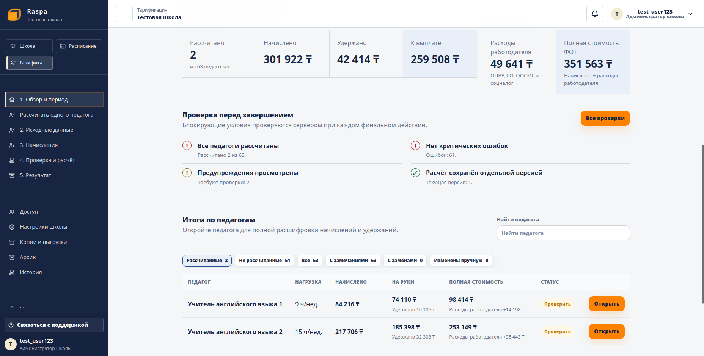Image resolution: width=704 pixels, height=356 pixels.
Task: Select the Рассчитанные 2 filter
Action: pyautogui.click(x=207, y=261)
